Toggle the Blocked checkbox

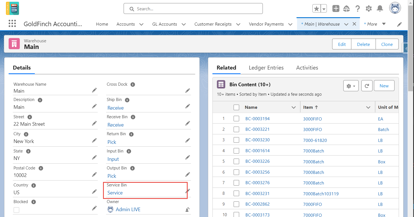pos(16,210)
